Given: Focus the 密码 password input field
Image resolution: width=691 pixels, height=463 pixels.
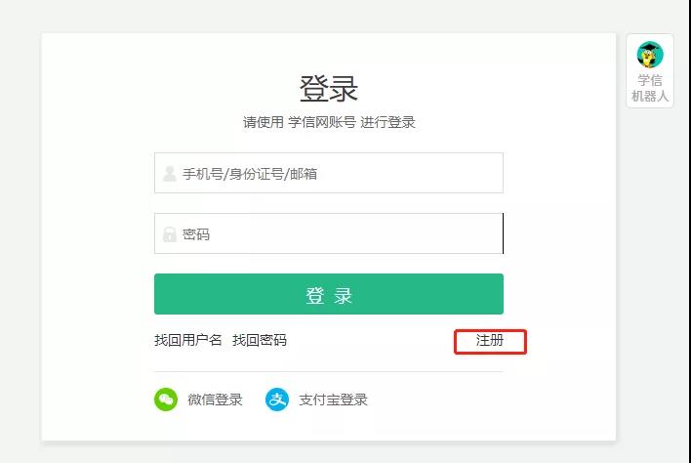Looking at the screenshot, I should click(x=329, y=233).
